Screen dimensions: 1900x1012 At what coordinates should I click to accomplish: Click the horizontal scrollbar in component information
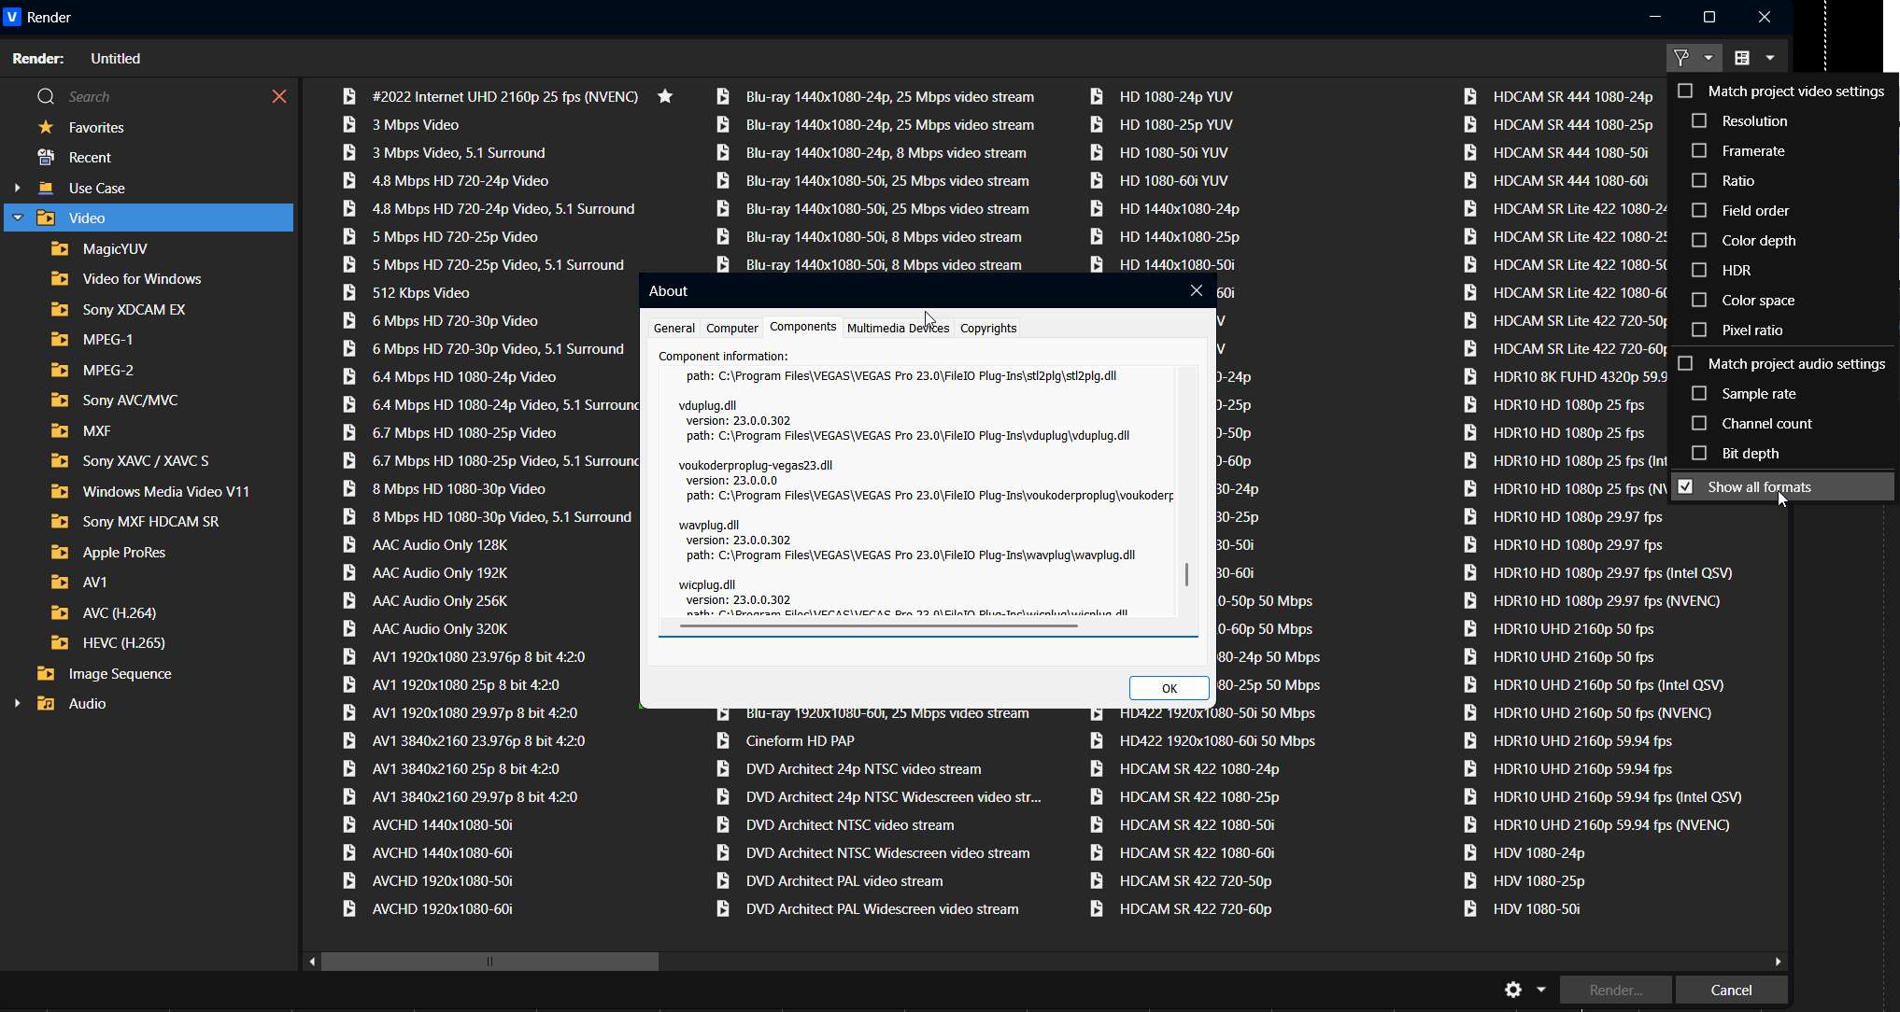point(878,625)
